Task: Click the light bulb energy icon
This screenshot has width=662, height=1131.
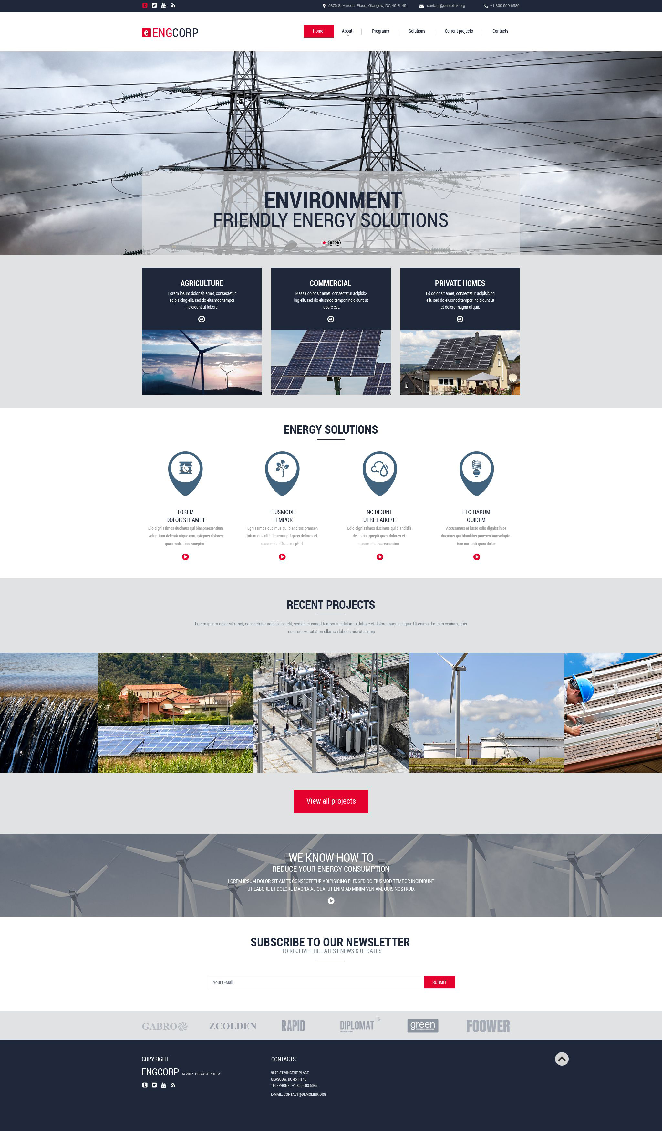Action: click(x=478, y=470)
